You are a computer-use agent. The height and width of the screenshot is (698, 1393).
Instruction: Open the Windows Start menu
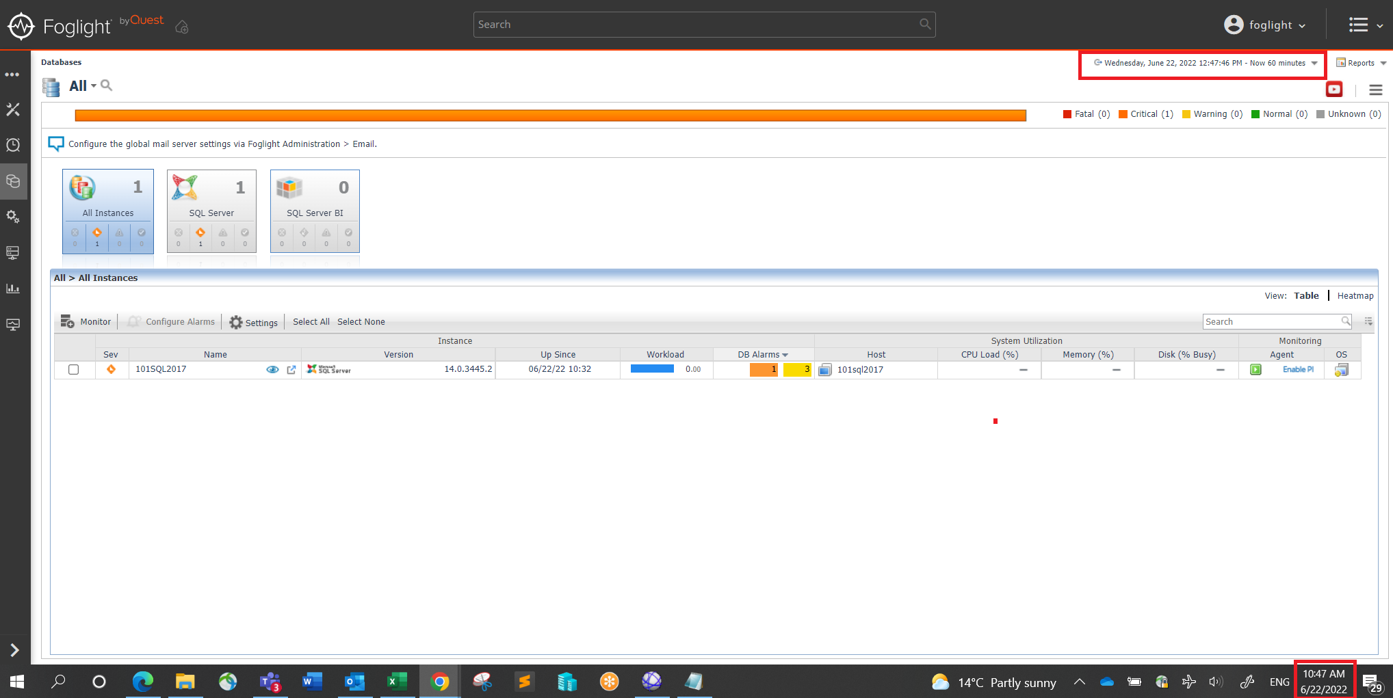pyautogui.click(x=17, y=682)
